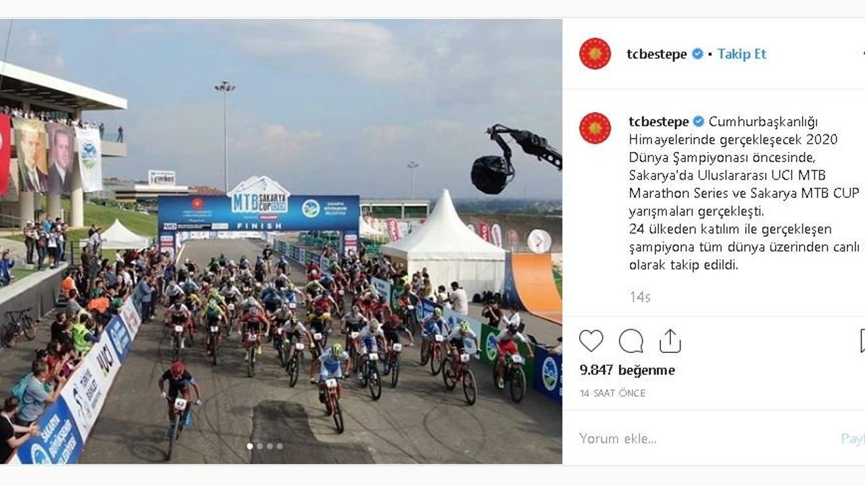Open tcbestepe username link in header

coord(657,54)
